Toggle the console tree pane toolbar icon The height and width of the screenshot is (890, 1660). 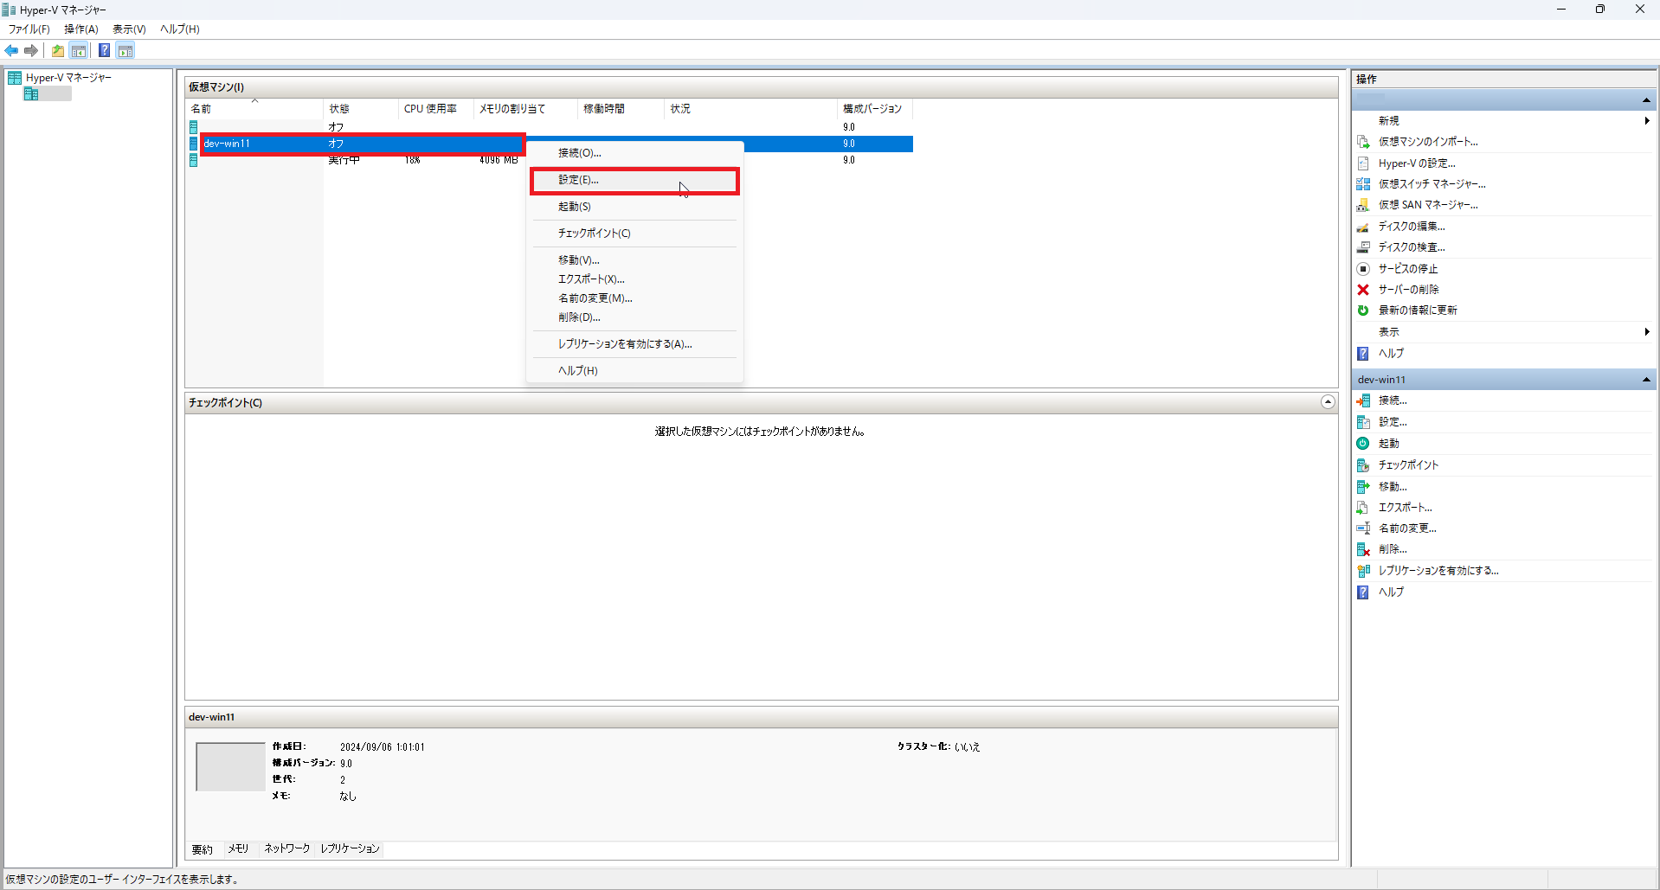[x=79, y=50]
